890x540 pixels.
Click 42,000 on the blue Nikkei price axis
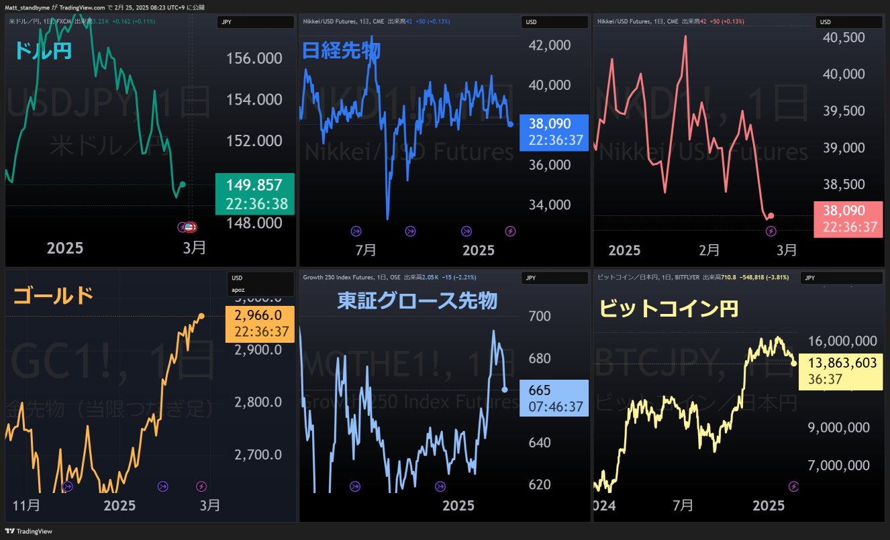[x=550, y=45]
